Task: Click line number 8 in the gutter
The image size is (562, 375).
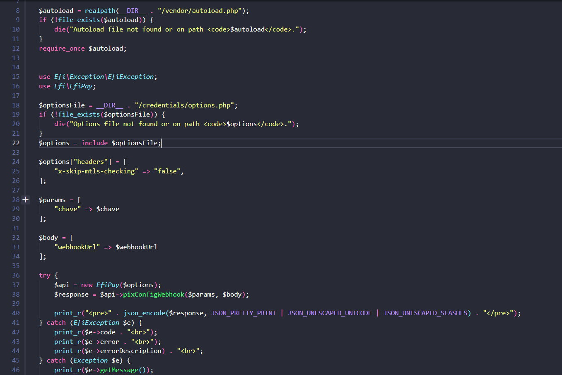Action: pyautogui.click(x=17, y=10)
